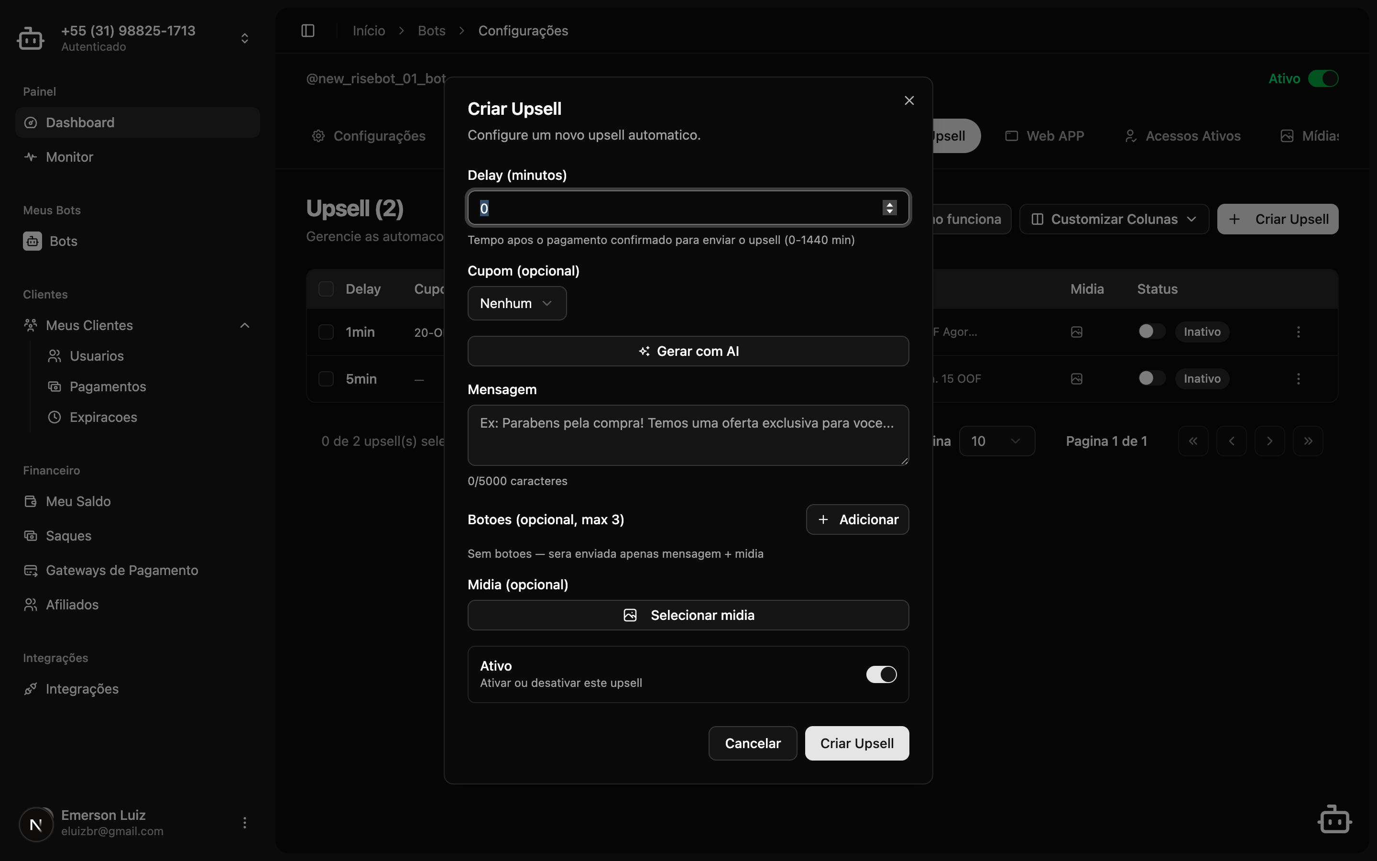The image size is (1377, 861).
Task: Toggle the sidebar panel icon
Action: (x=308, y=31)
